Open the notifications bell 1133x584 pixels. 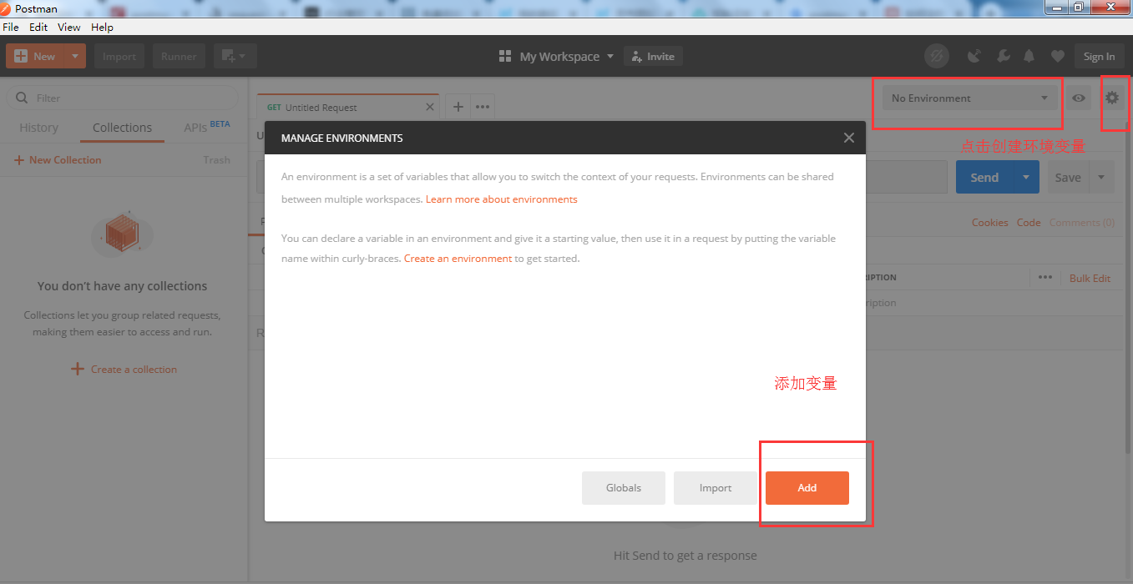point(1029,56)
